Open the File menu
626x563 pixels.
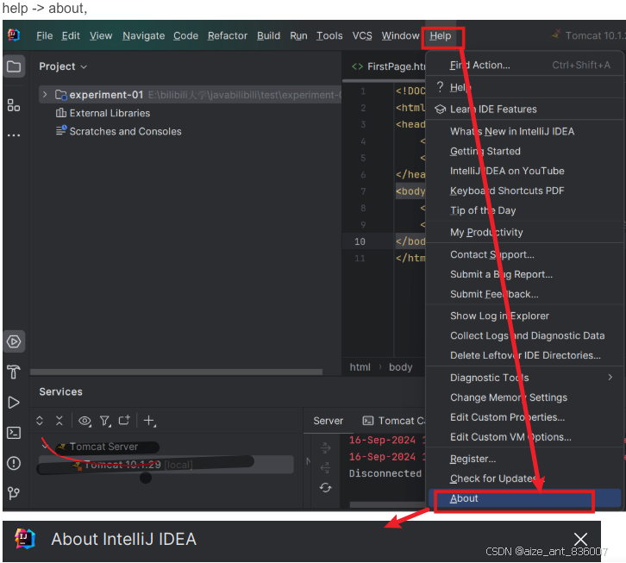(x=44, y=35)
